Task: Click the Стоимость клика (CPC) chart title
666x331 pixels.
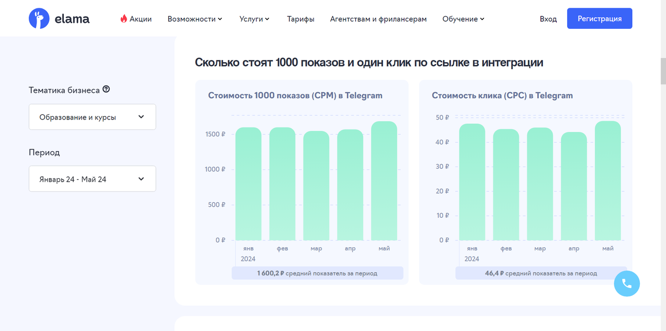Action: tap(502, 96)
